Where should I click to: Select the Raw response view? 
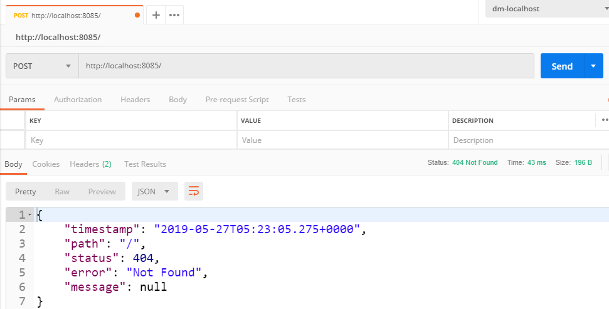click(x=62, y=191)
